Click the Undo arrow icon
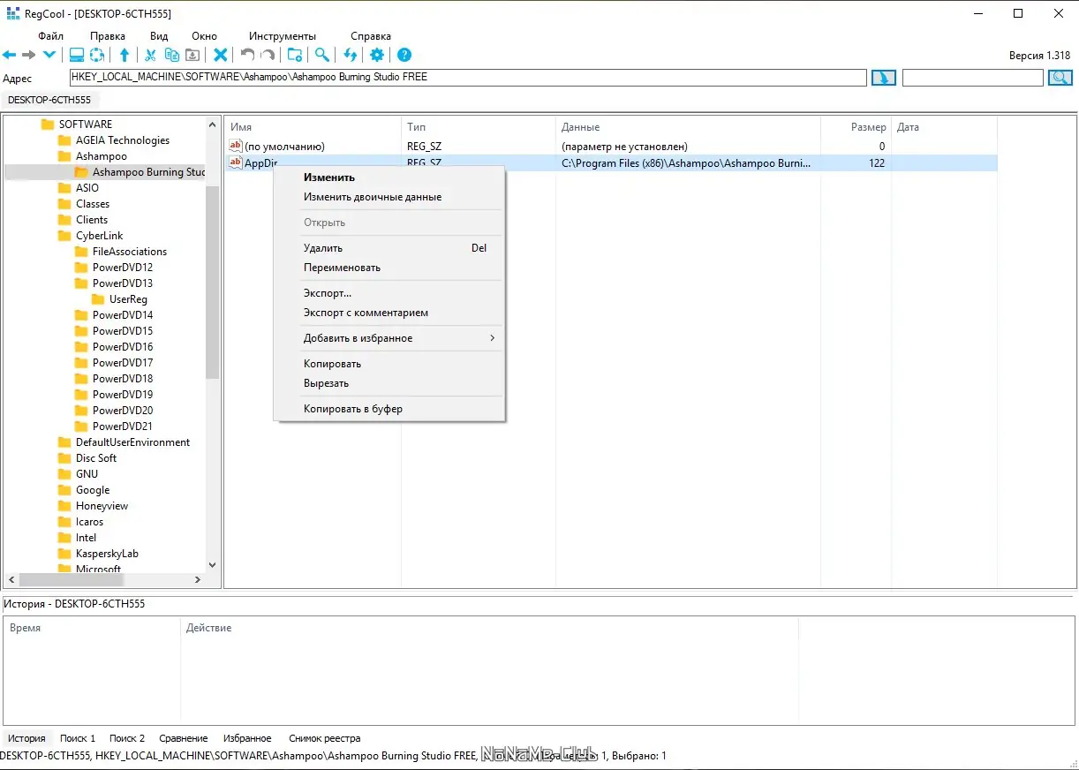 coord(248,55)
